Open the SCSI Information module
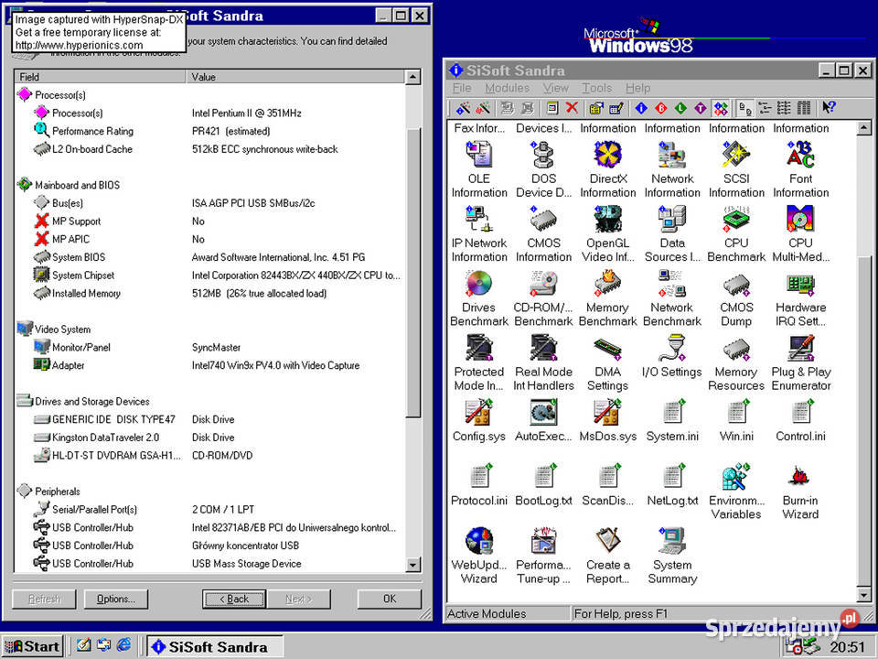Viewport: 878px width, 659px height. point(736,170)
